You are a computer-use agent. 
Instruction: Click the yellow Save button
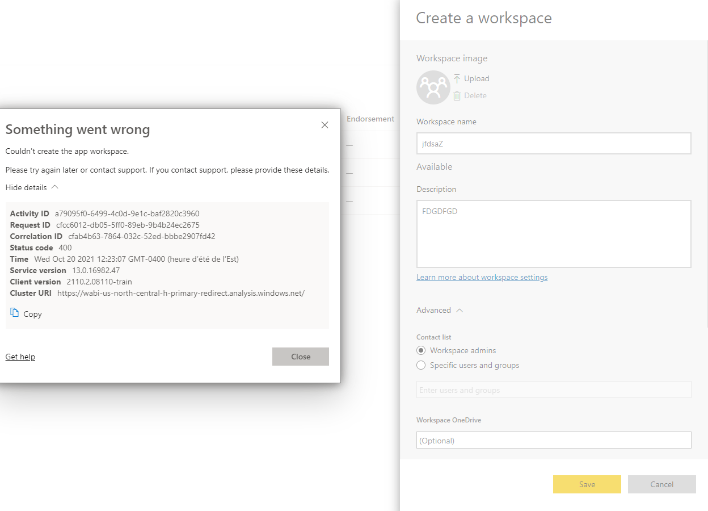pos(587,484)
